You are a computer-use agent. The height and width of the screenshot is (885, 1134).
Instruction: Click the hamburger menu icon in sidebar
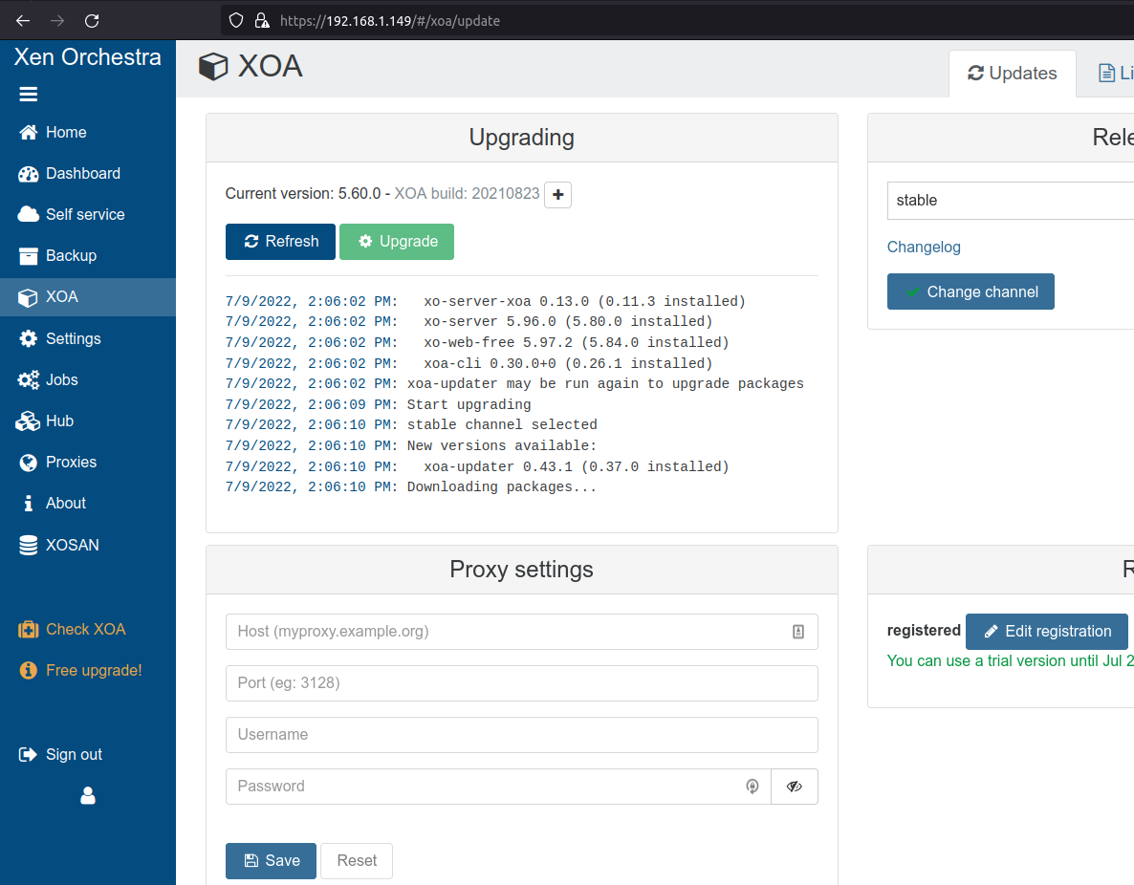pyautogui.click(x=28, y=95)
